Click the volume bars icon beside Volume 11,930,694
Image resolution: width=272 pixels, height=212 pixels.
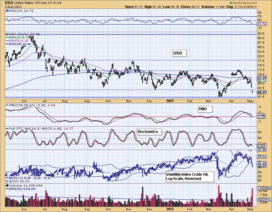coord(7,185)
